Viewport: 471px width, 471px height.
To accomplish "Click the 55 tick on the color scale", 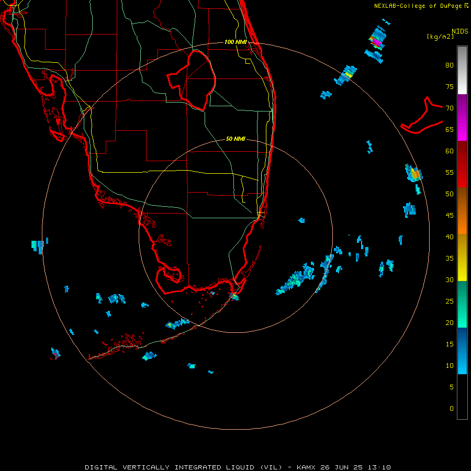I will pyautogui.click(x=450, y=172).
